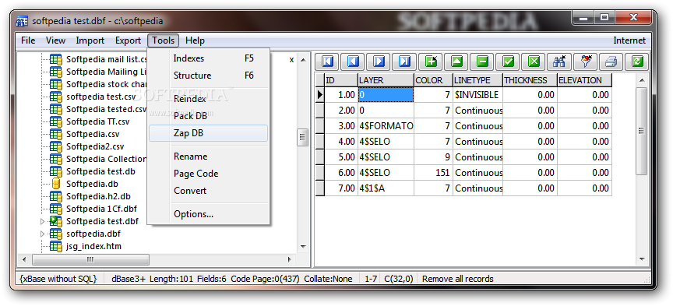Open the View menu

[x=56, y=40]
